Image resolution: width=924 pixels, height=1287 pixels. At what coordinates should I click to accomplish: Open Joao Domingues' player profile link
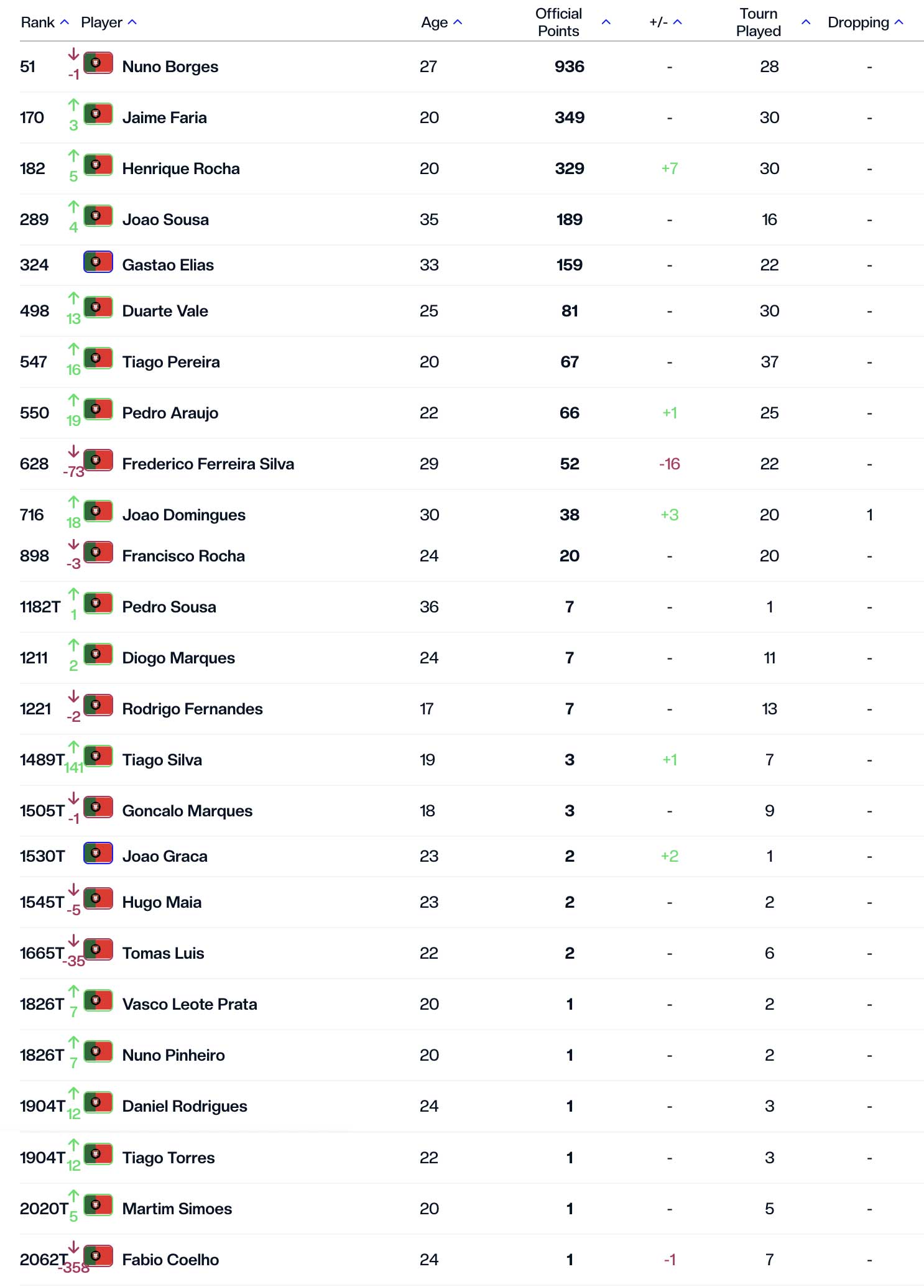click(x=183, y=515)
